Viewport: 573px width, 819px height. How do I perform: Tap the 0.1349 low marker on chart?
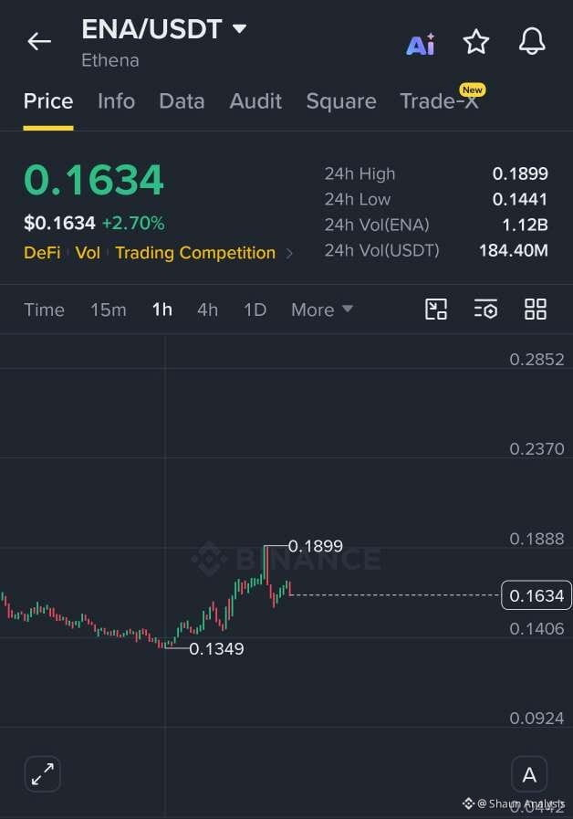(x=216, y=649)
